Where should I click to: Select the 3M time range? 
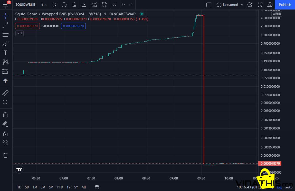tap(43, 187)
